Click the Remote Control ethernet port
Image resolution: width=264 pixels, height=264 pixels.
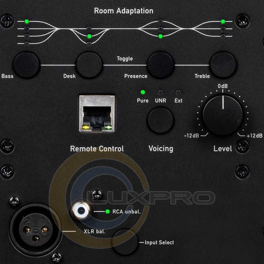(96, 114)
